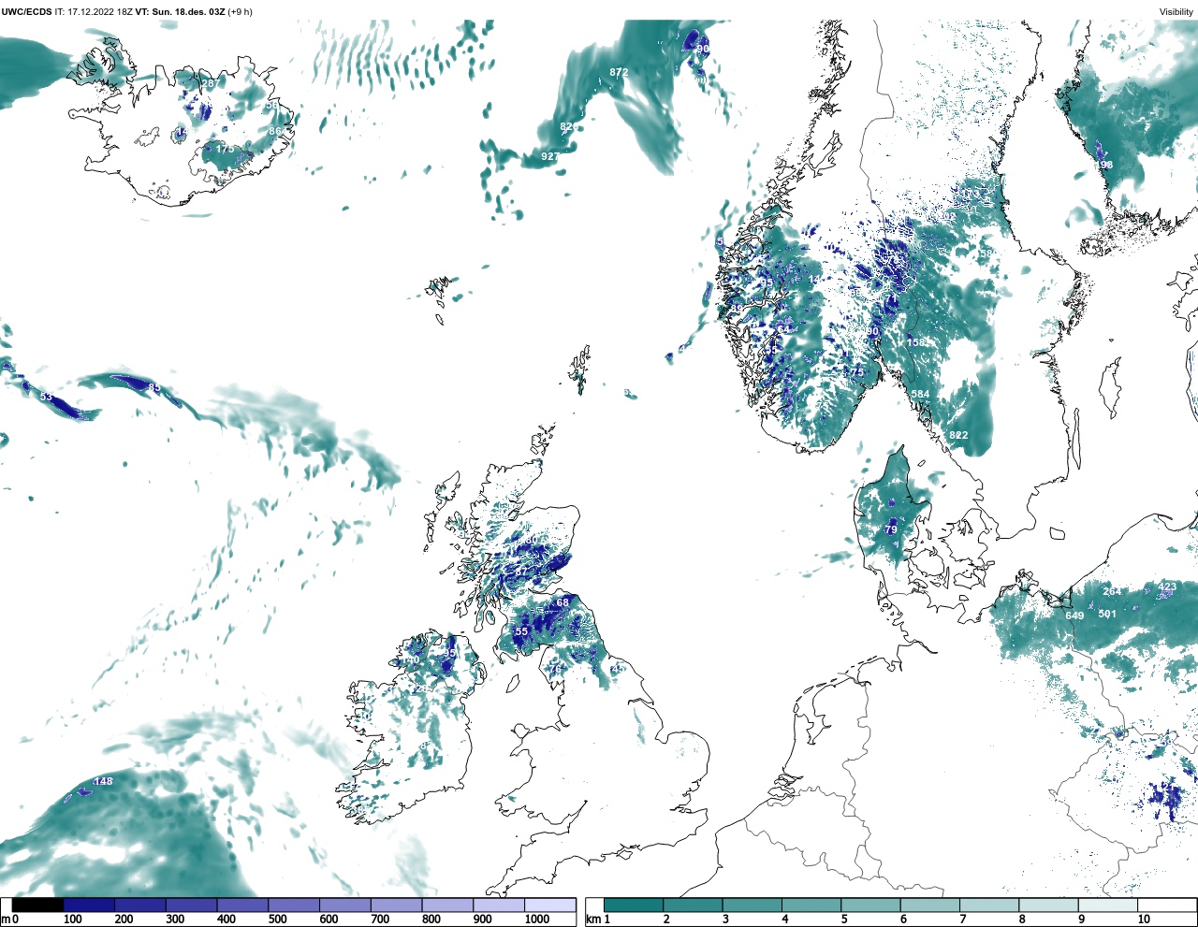
Task: Select the 2–3 km teal legend swatch
Action: (693, 905)
